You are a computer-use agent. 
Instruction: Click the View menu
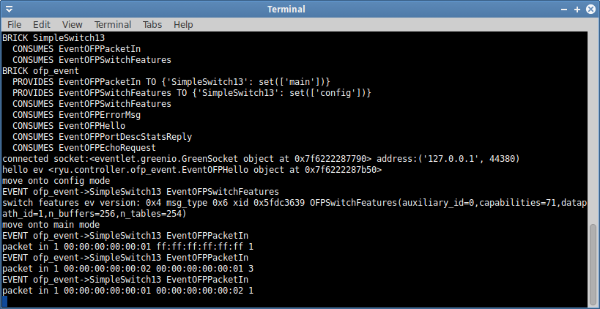pos(73,24)
